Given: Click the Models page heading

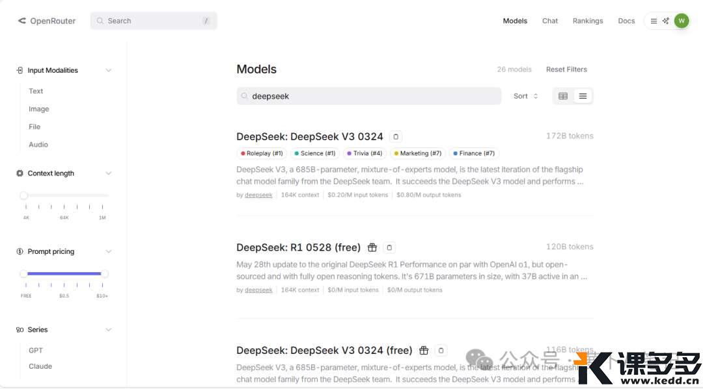Looking at the screenshot, I should (256, 69).
